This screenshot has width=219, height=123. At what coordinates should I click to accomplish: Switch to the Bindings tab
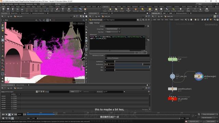pos(97,23)
